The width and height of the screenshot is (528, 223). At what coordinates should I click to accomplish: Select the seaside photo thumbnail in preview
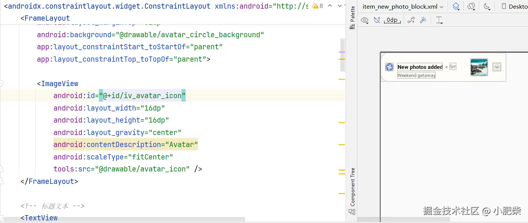479,67
